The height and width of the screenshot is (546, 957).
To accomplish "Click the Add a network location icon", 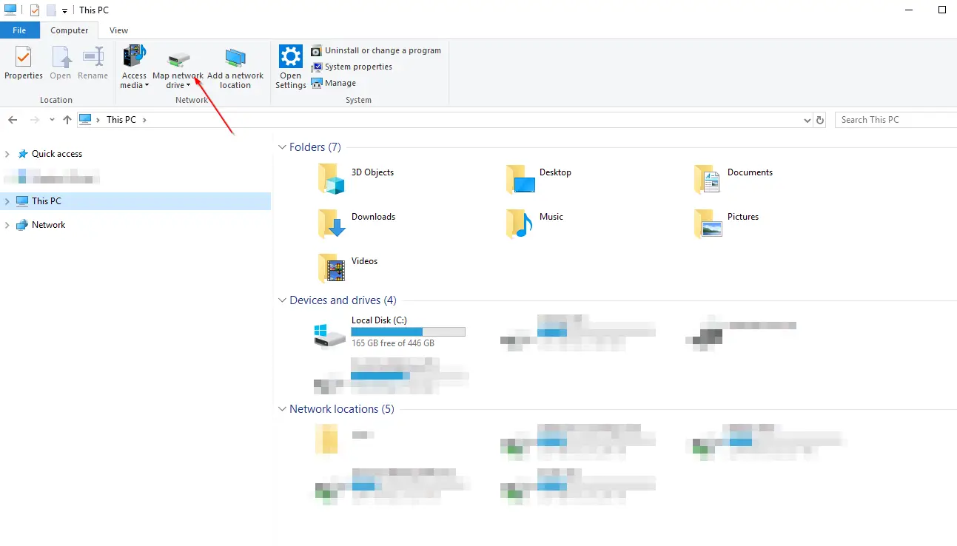I will 235,59.
